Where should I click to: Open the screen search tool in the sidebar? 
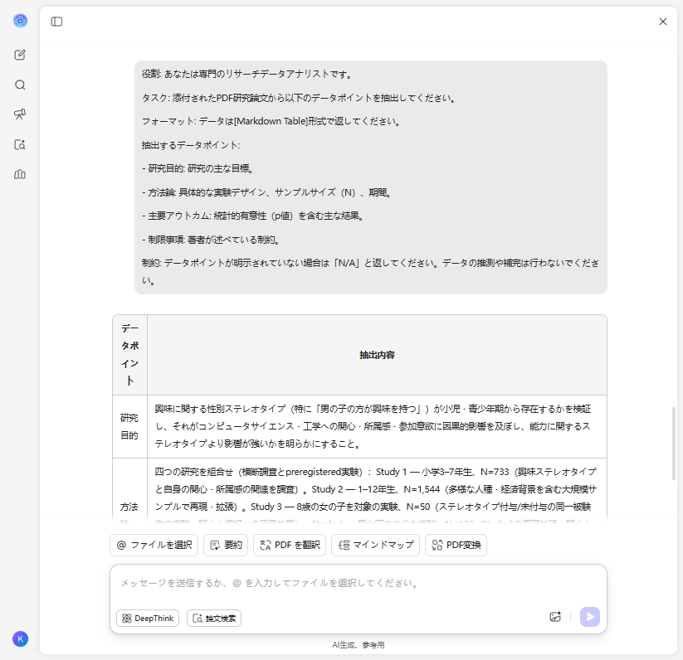coord(20,144)
